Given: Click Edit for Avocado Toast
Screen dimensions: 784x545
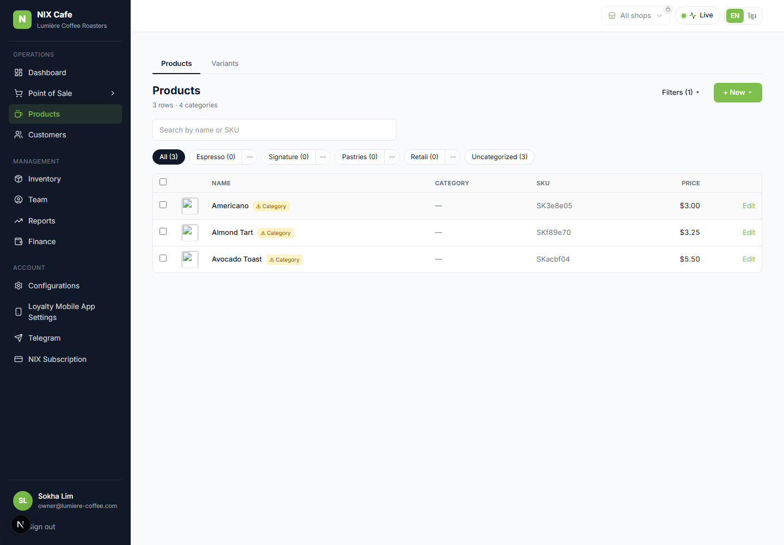Looking at the screenshot, I should (749, 259).
